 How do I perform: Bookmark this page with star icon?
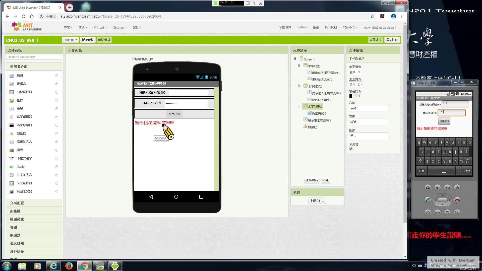click(372, 16)
